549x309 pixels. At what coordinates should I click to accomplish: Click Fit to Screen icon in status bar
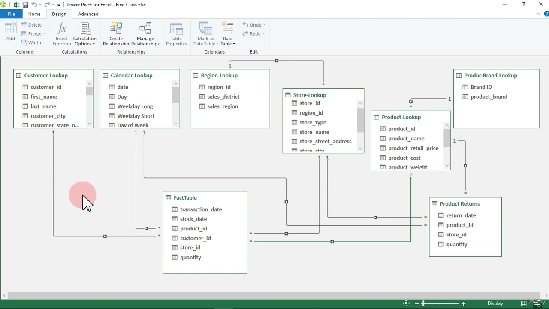pos(406,303)
